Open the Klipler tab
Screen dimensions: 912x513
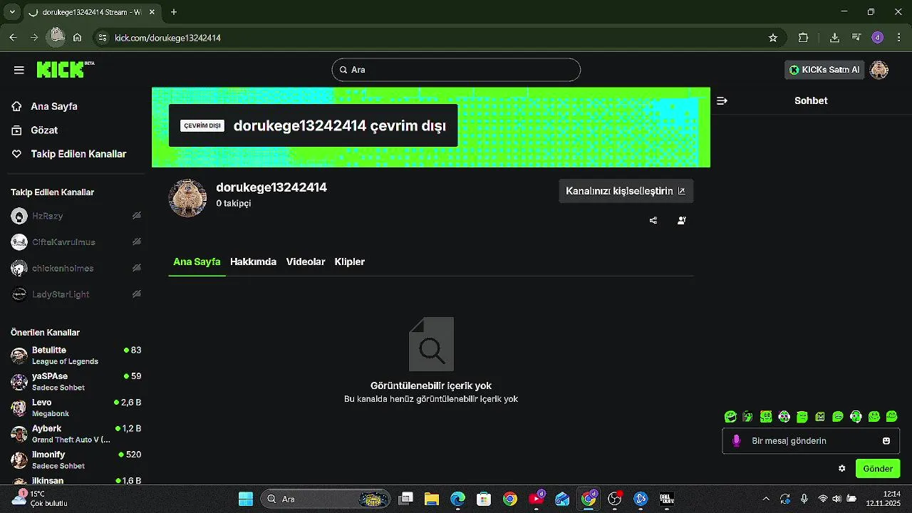point(350,261)
